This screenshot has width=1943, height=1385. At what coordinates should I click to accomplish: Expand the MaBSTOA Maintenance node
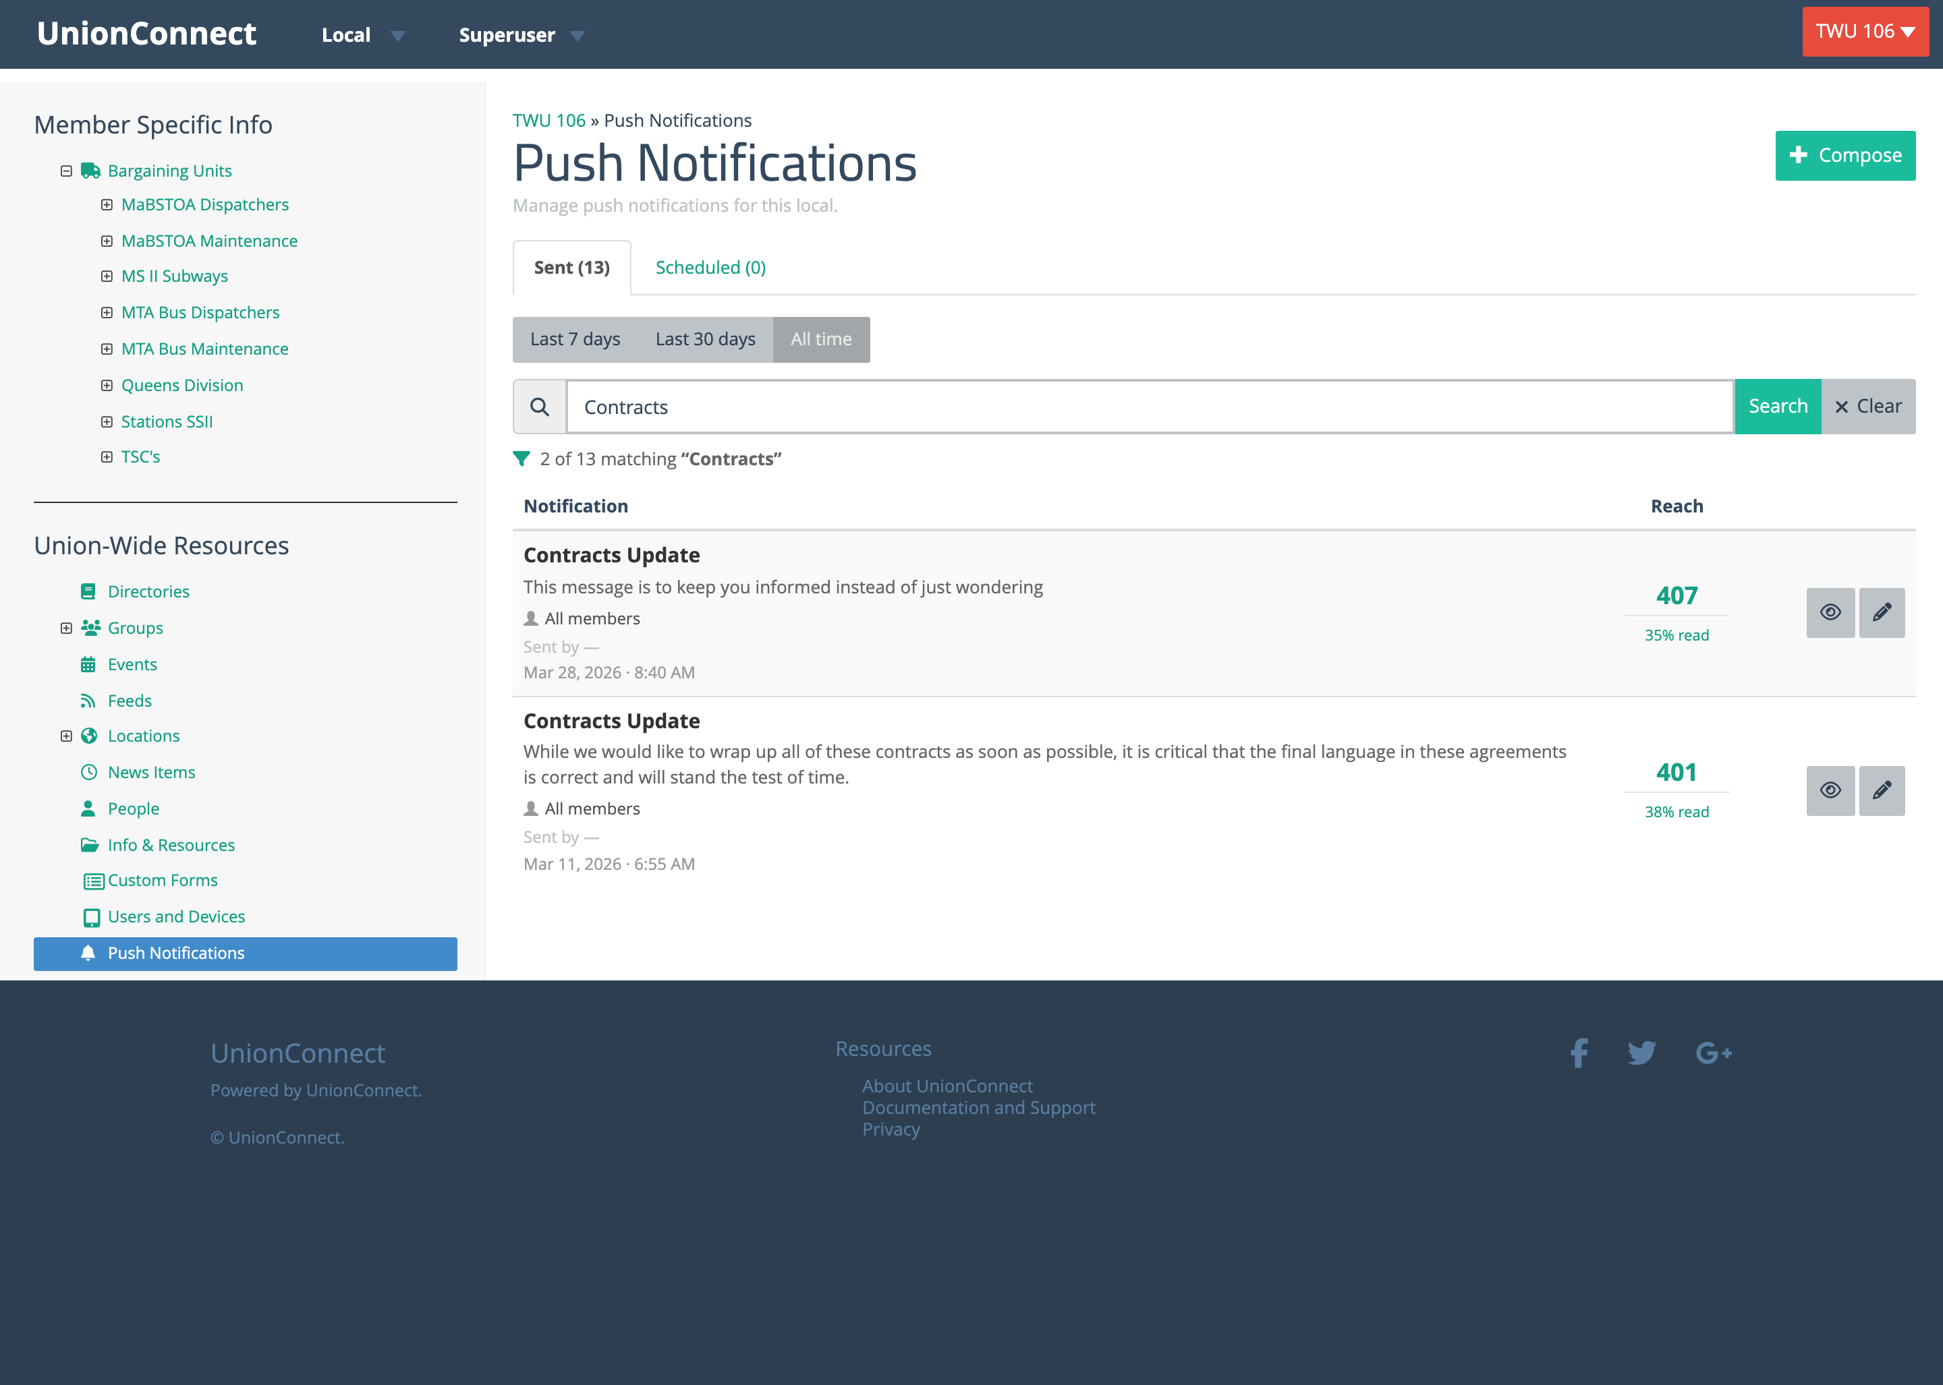pyautogui.click(x=107, y=241)
